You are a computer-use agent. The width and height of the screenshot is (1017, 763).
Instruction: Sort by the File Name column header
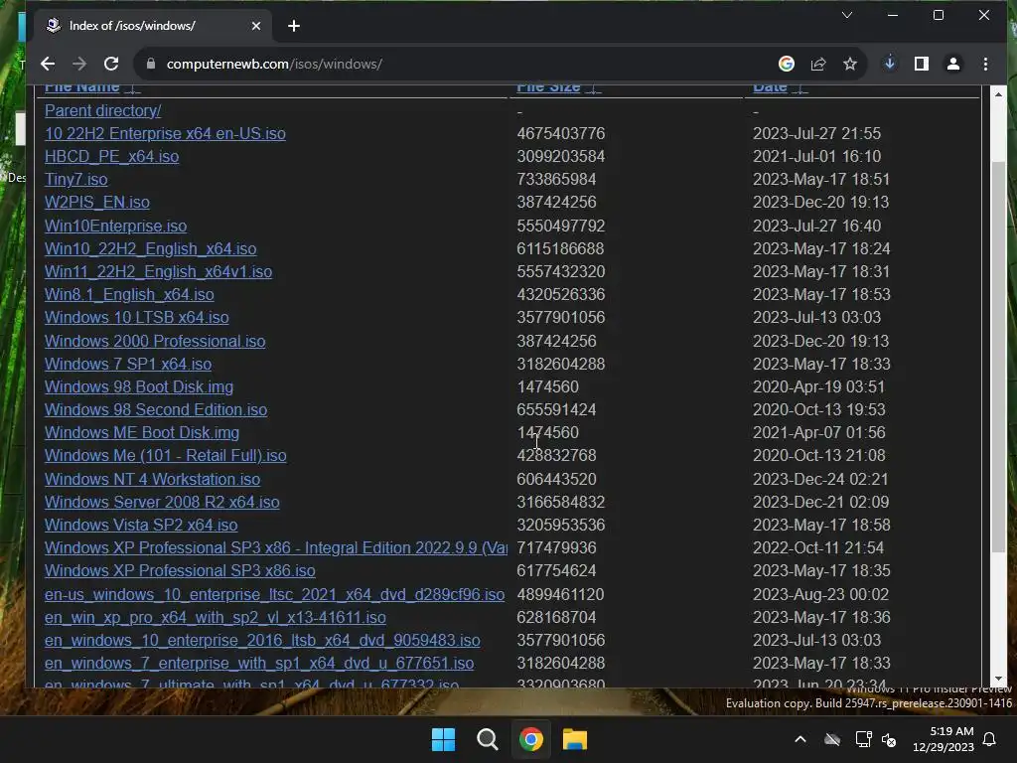tap(82, 87)
